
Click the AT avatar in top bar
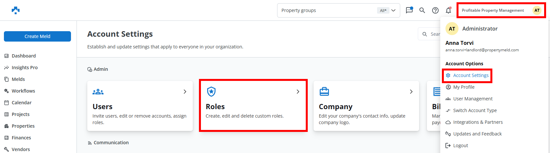[537, 10]
